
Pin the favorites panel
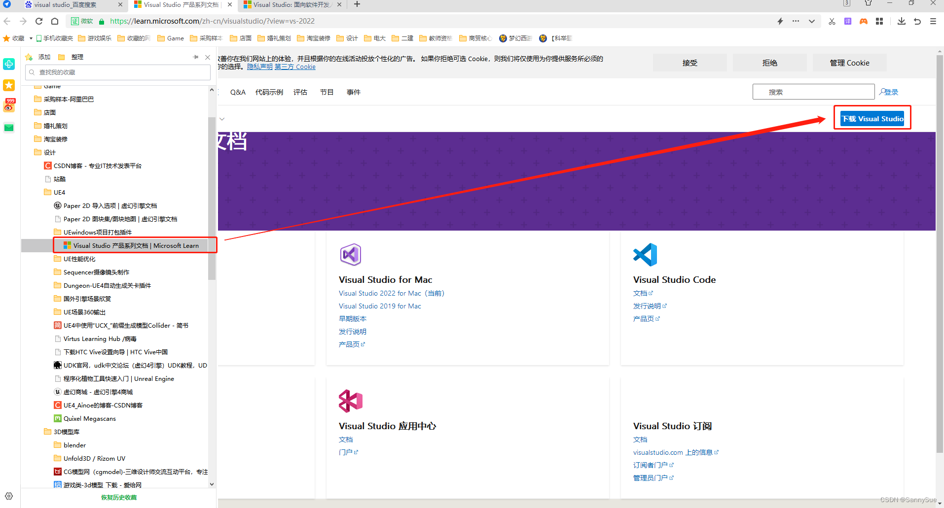[195, 57]
